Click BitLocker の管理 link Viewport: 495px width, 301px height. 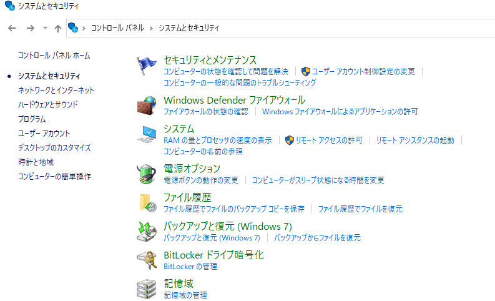pos(190,267)
